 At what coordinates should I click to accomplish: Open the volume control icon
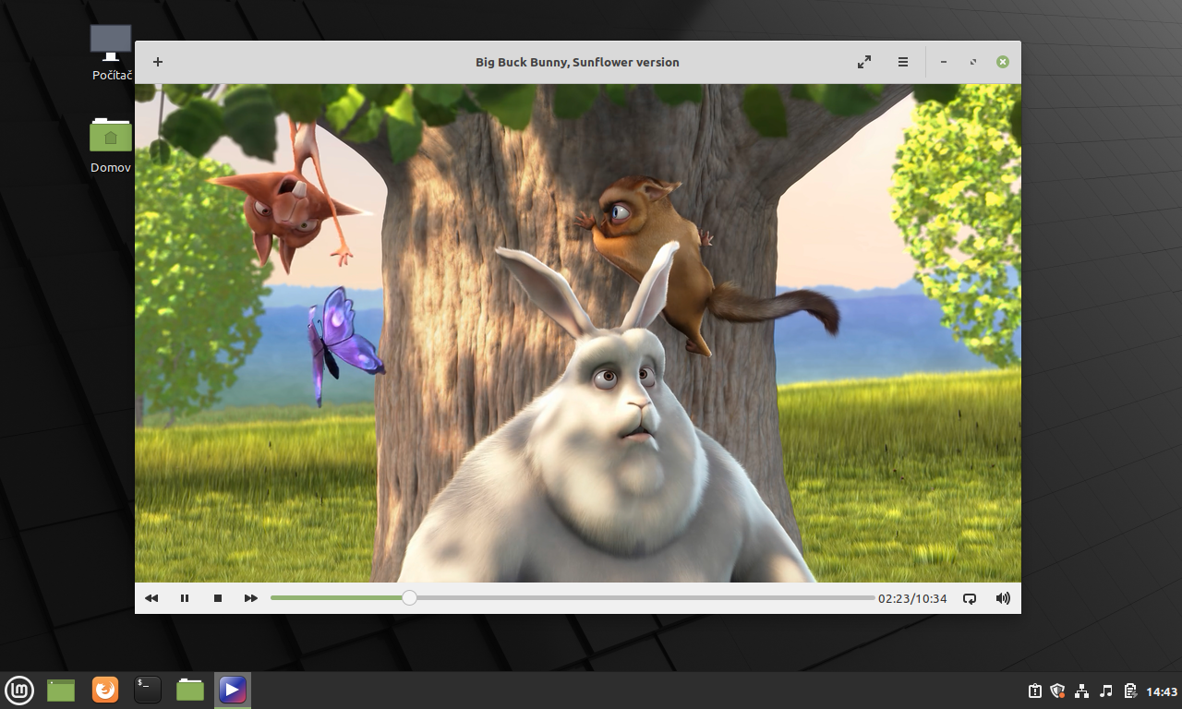(x=1002, y=598)
